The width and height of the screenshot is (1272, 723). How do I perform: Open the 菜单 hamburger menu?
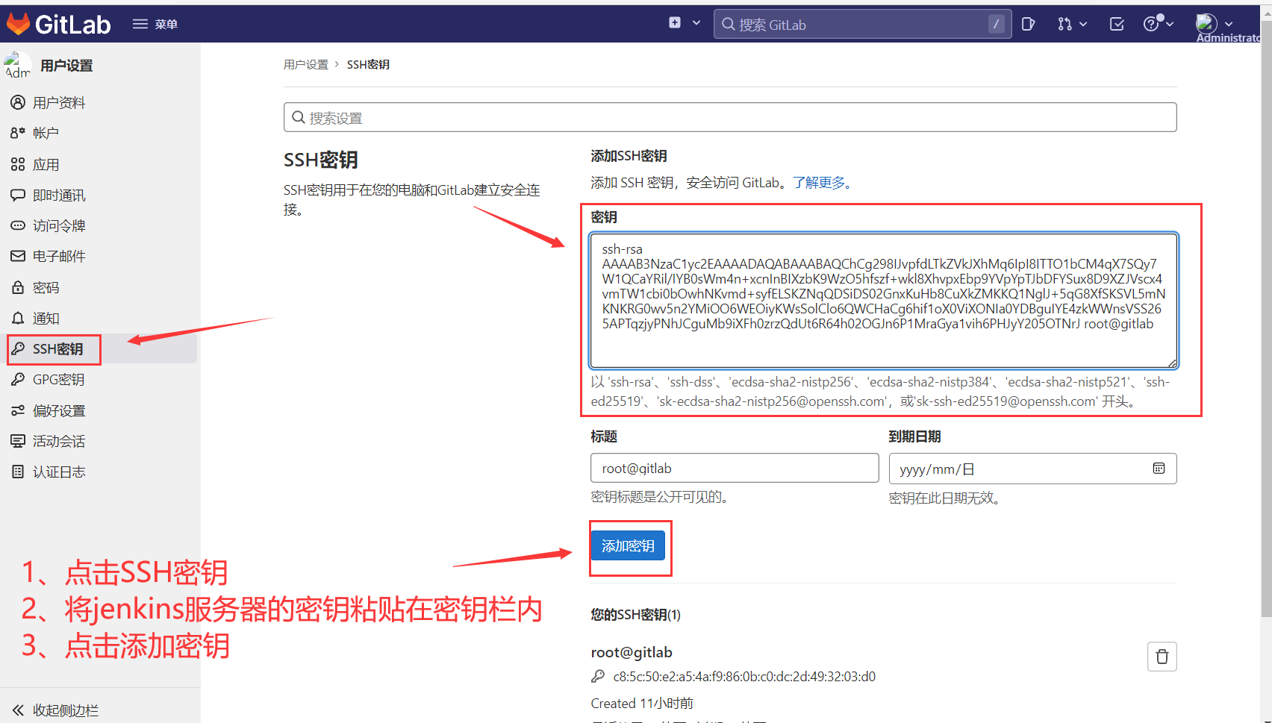click(155, 25)
